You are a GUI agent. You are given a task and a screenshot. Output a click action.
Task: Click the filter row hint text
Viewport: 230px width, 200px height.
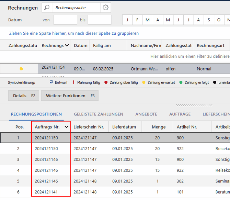click(x=190, y=56)
